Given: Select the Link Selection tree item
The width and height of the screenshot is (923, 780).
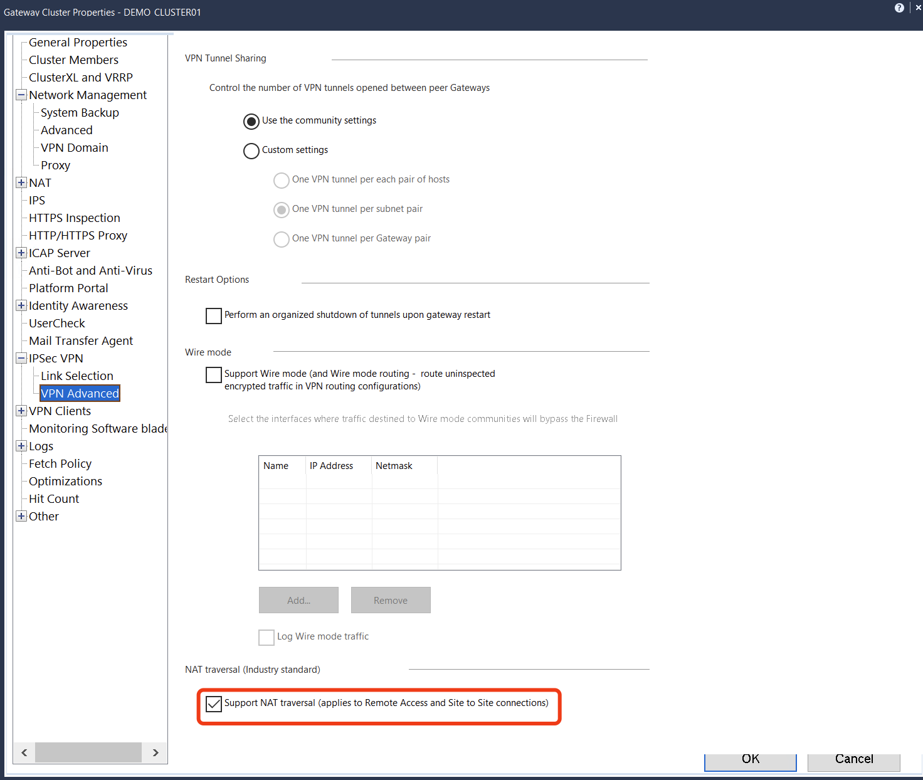Looking at the screenshot, I should (x=76, y=376).
